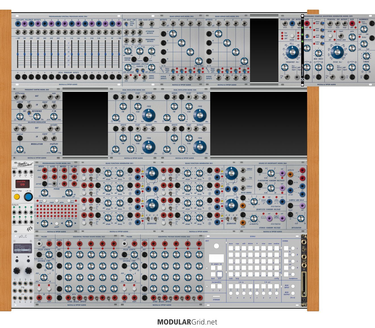This screenshot has height=328, width=375.
Task: Click the start input jack on Programmable Pulser 242t
Action: (x=45, y=170)
